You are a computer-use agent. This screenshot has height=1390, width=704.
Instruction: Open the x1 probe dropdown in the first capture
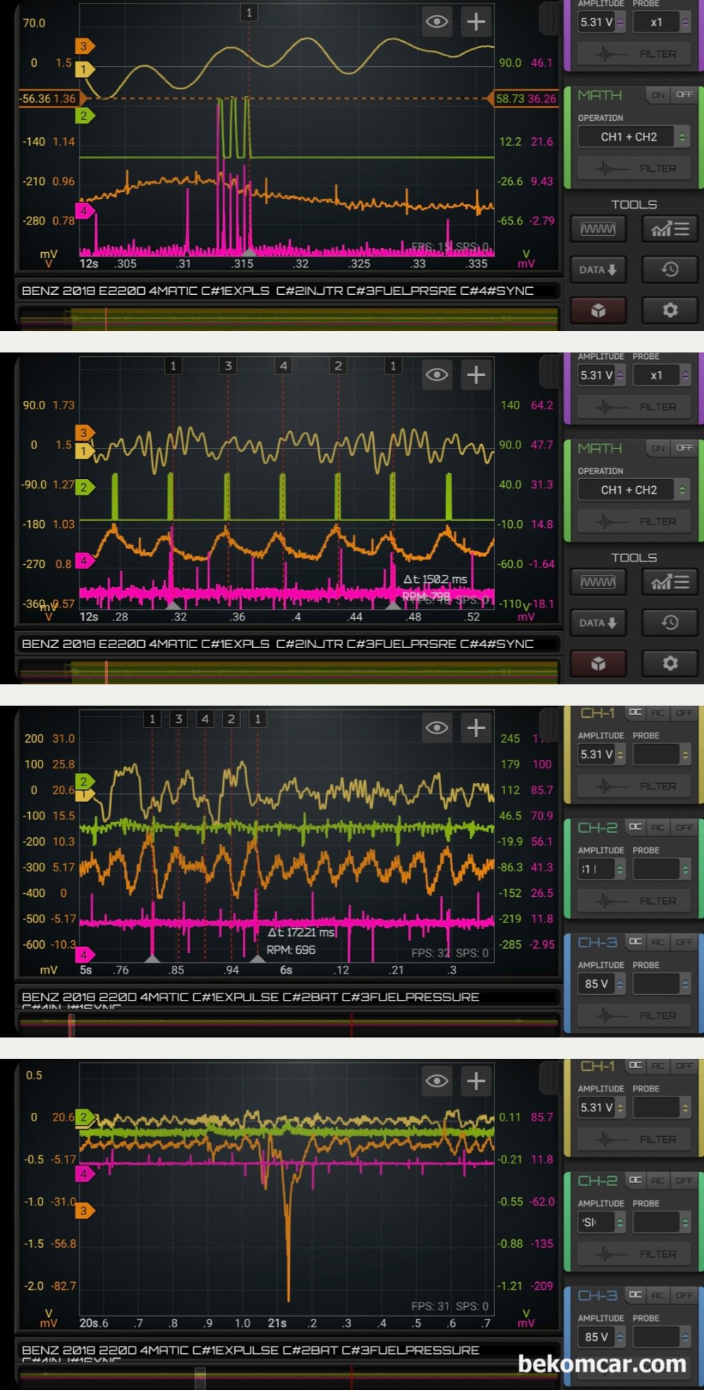click(x=661, y=22)
